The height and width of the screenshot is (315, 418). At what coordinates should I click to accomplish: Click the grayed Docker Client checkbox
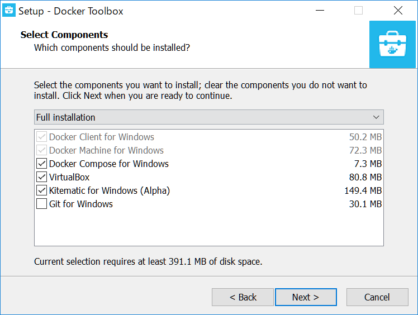(41, 137)
